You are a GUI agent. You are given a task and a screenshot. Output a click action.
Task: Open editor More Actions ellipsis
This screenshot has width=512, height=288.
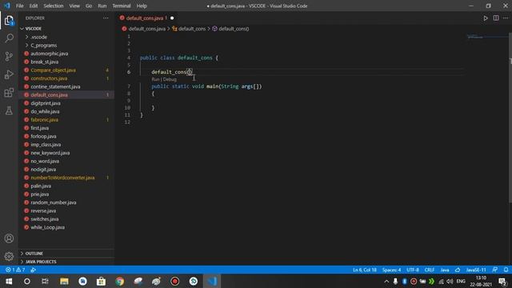[506, 18]
